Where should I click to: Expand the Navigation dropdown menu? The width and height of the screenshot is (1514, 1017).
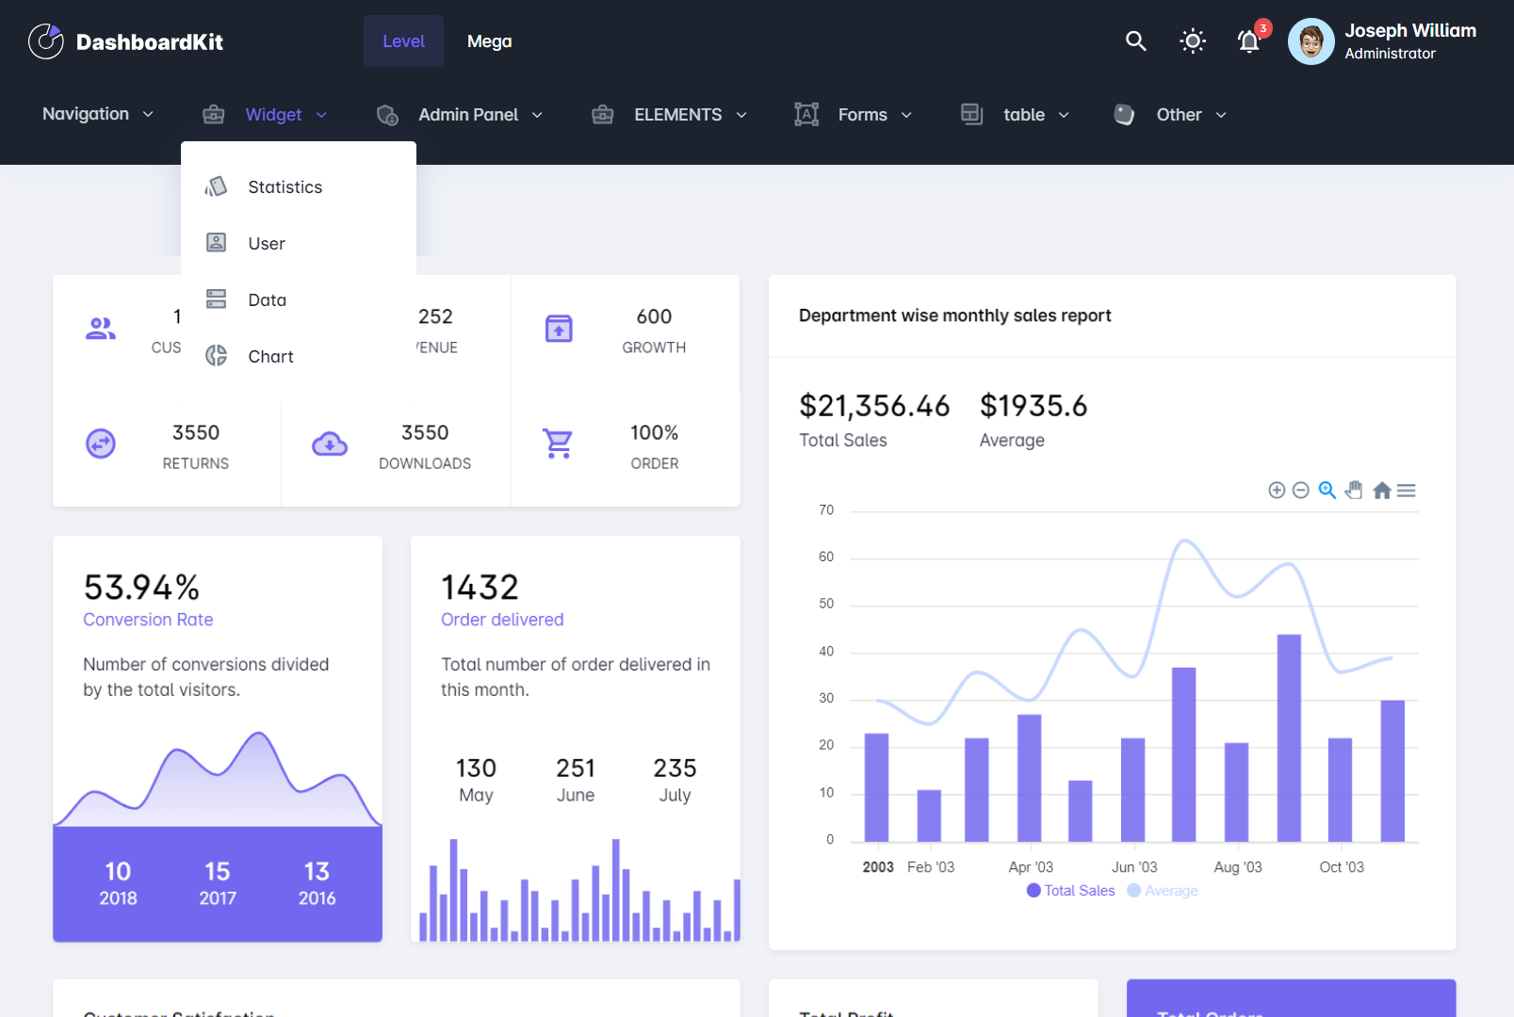[97, 114]
